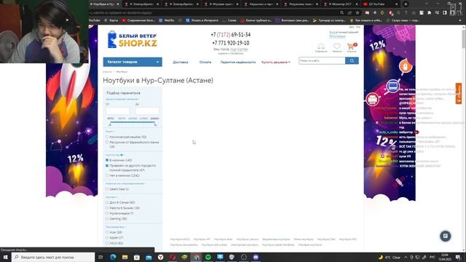The height and width of the screenshot is (262, 466).
Task: Collapse the Производитель filter section
Action: [x=116, y=227]
